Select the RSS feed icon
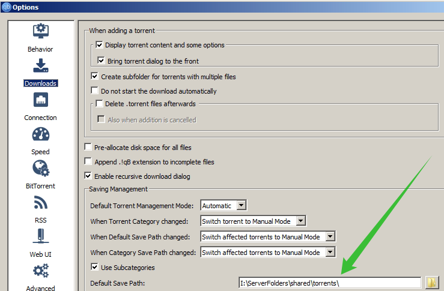Screen dimensions: 444x291 pos(40,203)
